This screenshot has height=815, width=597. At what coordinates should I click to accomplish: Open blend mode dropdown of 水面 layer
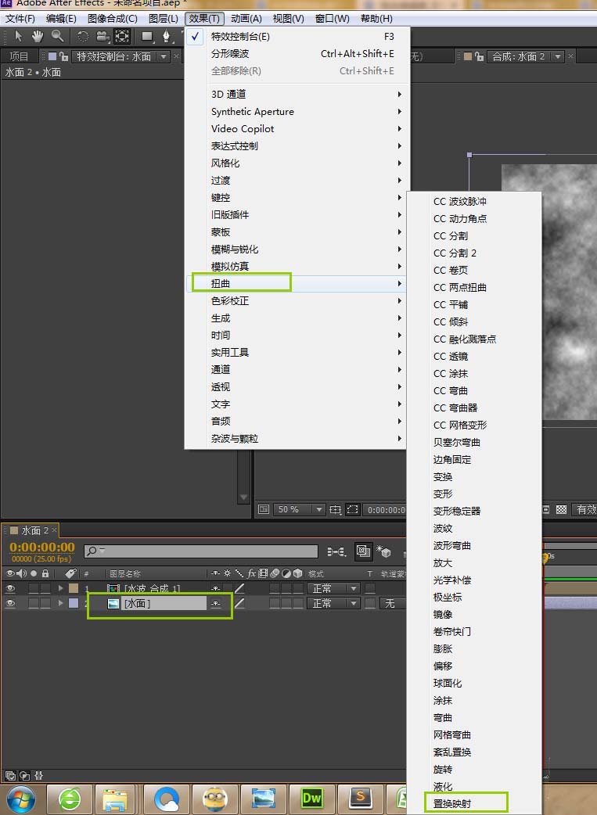pos(334,604)
